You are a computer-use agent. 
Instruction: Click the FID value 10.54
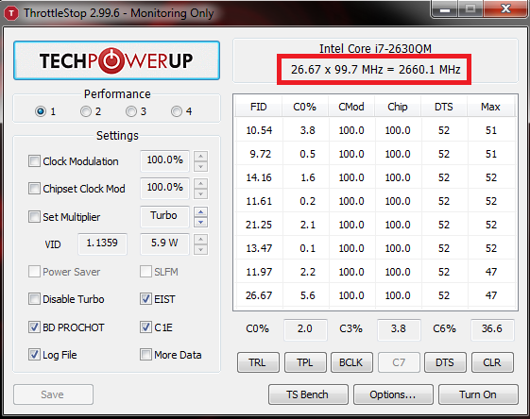259,130
